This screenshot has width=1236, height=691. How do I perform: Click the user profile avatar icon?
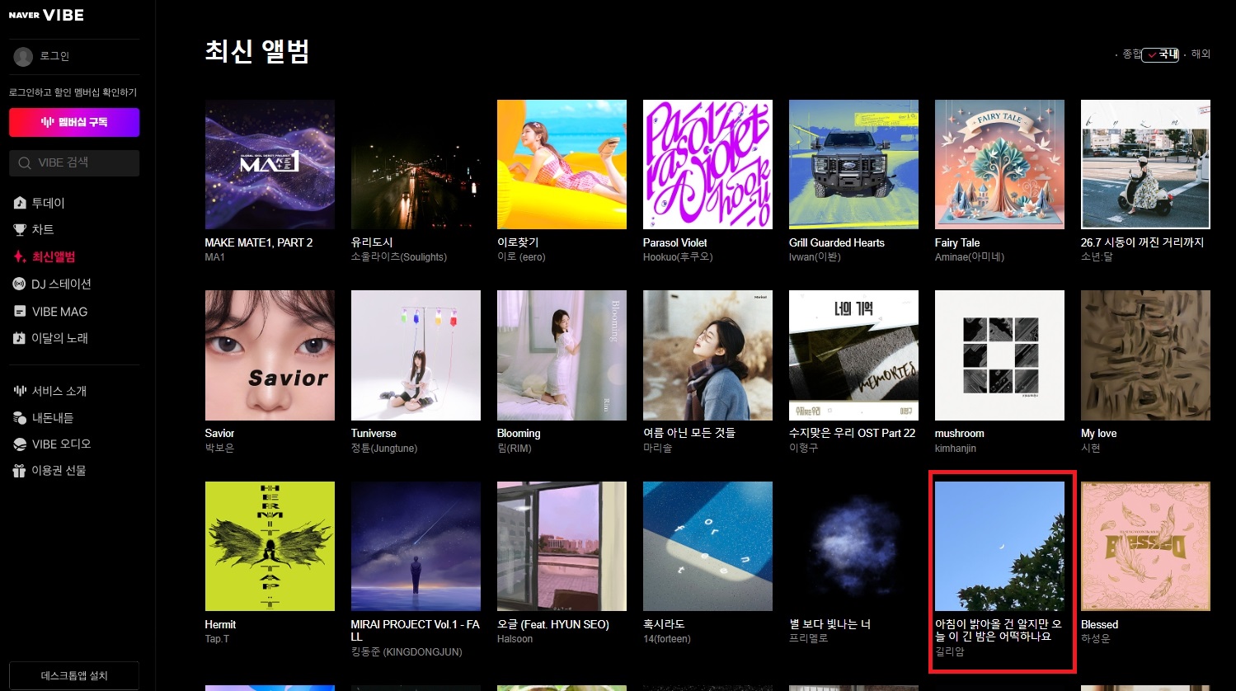pyautogui.click(x=23, y=56)
